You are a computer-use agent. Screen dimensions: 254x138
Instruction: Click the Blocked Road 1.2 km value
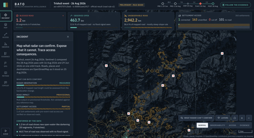[20, 20]
